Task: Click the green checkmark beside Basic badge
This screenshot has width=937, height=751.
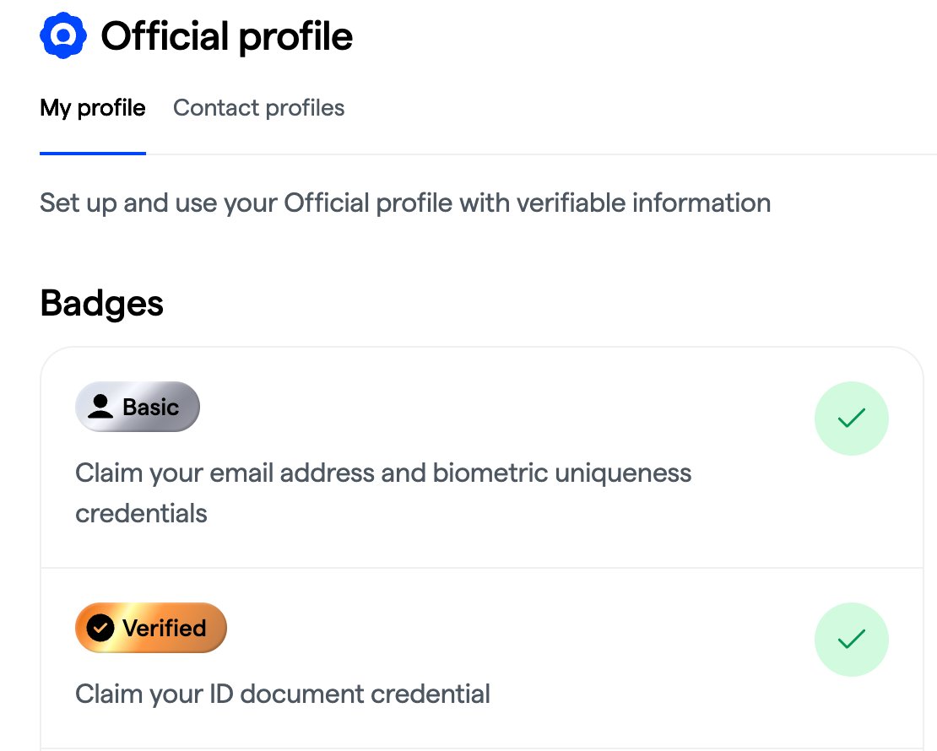Action: tap(851, 419)
